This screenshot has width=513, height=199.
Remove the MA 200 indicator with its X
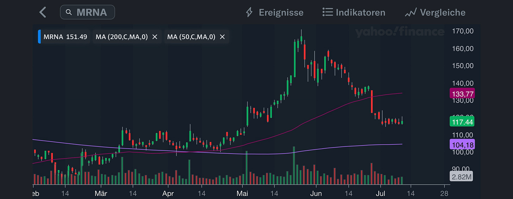[155, 37]
